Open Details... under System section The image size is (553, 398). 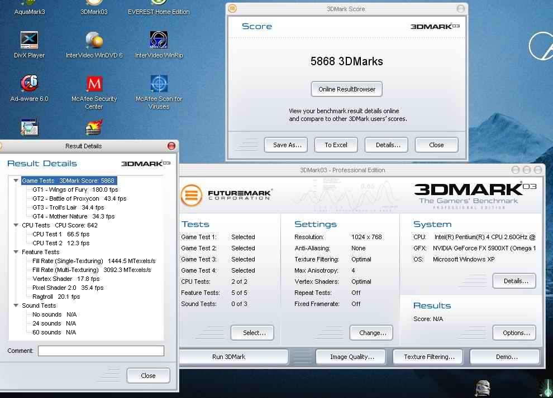[514, 281]
